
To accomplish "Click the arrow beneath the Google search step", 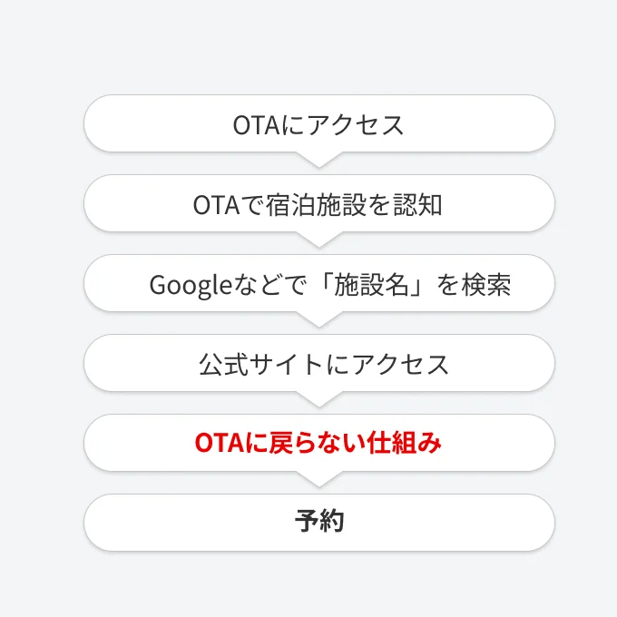I will click(318, 318).
